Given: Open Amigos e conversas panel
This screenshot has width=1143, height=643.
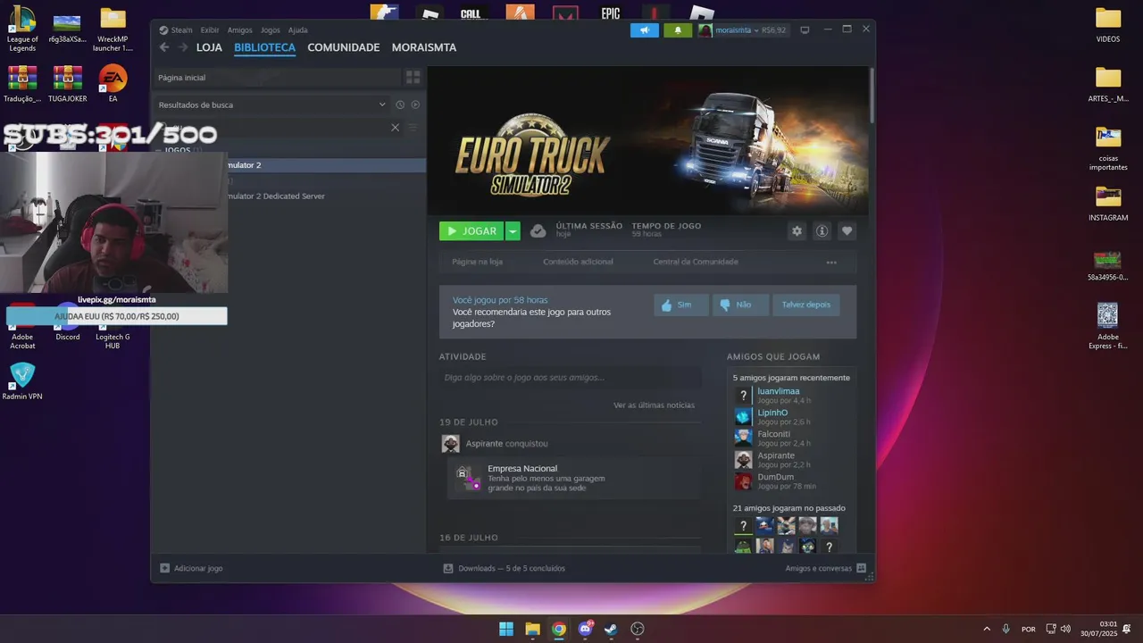Looking at the screenshot, I should [825, 568].
